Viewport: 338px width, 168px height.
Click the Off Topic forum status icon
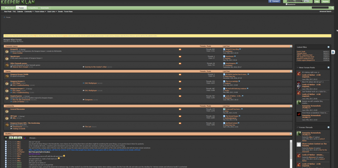coord(7,118)
